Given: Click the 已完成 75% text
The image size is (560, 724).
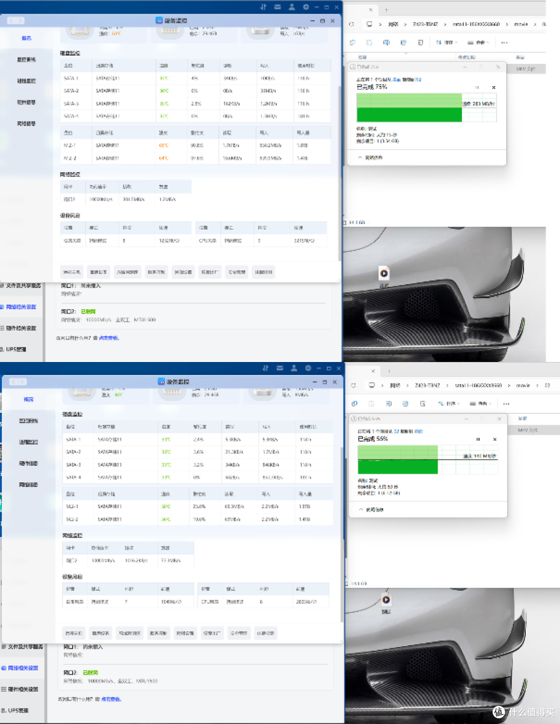Looking at the screenshot, I should pos(372,87).
